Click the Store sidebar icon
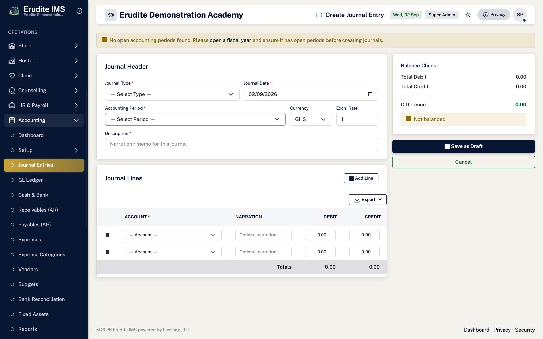Image resolution: width=543 pixels, height=339 pixels. 12,46
